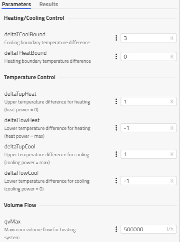Edit the deltaTupHeat value field

(149, 101)
